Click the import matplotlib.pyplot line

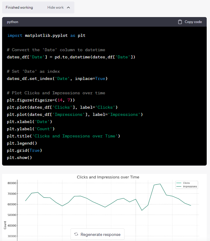point(46,36)
